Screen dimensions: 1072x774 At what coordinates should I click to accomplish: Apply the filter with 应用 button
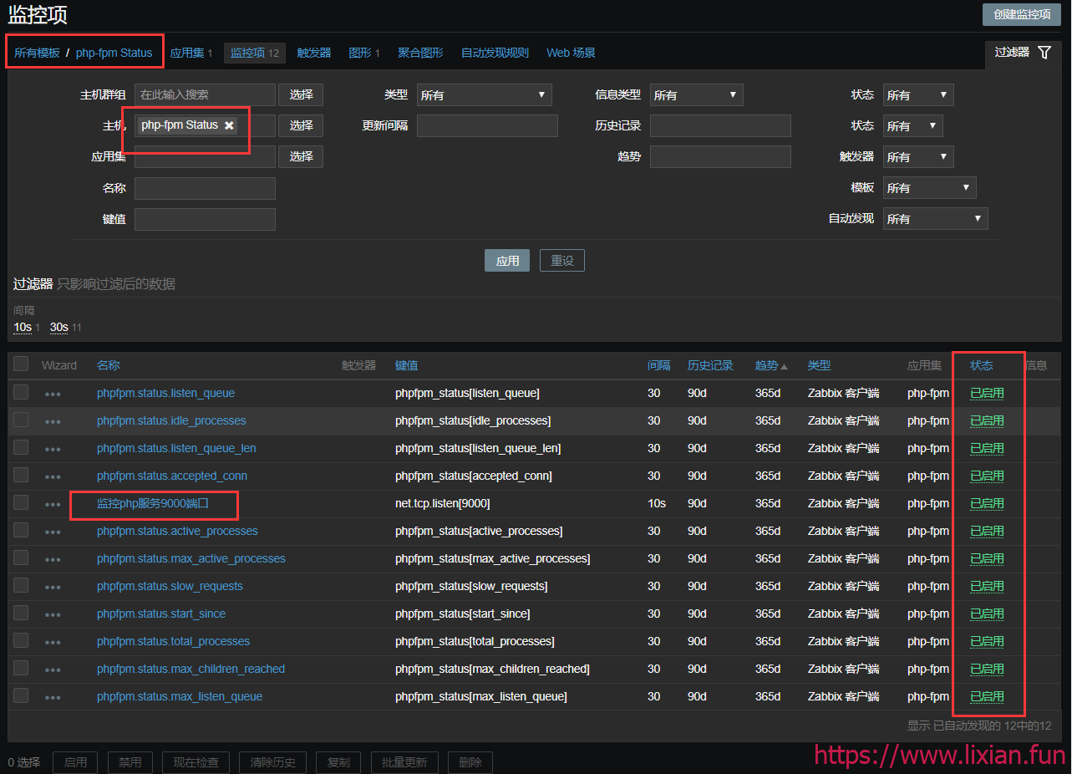point(507,261)
